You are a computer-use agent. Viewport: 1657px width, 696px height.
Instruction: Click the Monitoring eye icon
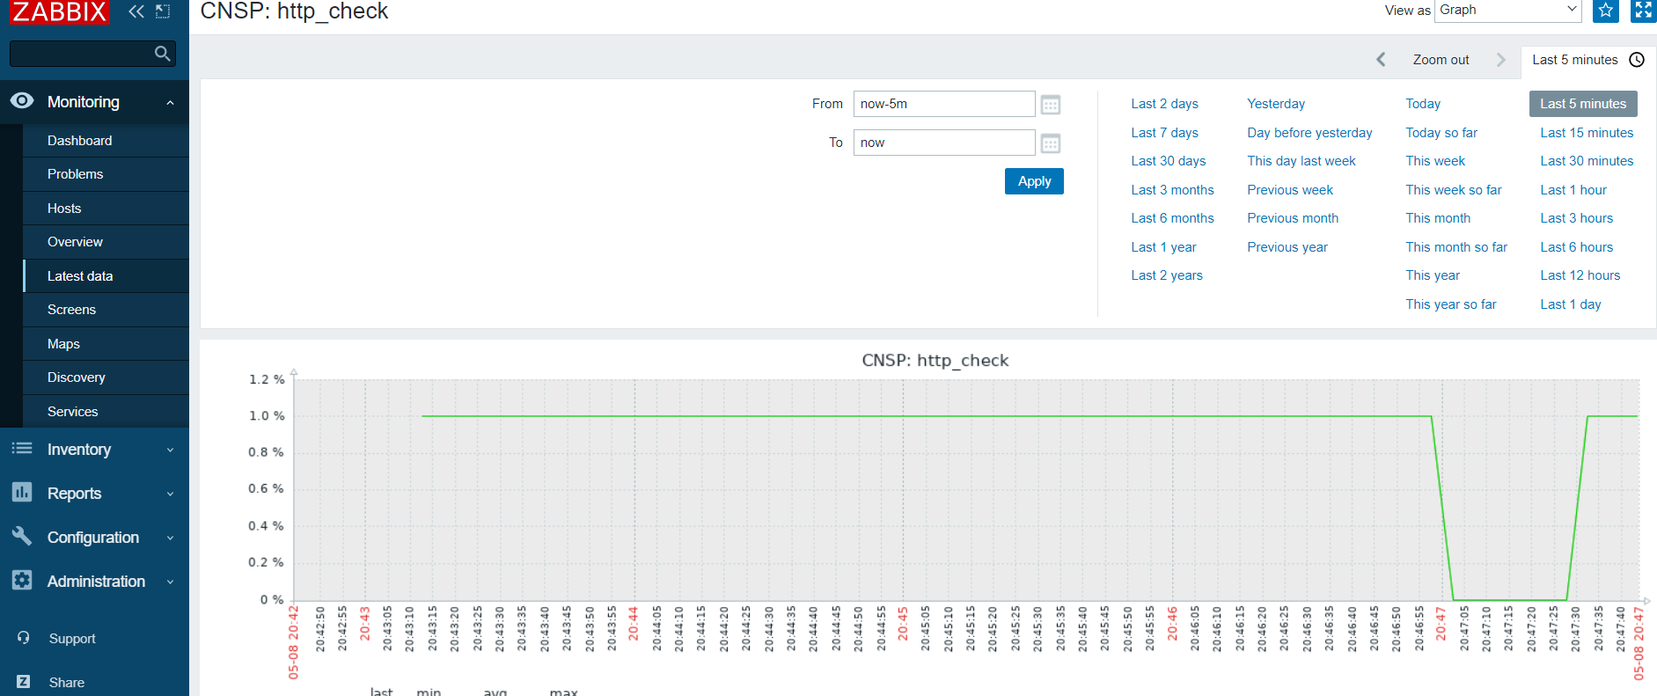coord(22,101)
